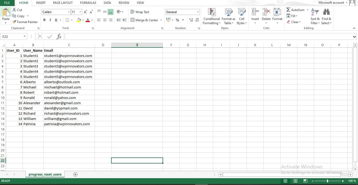This screenshot has height=185, width=358.
Task: Click the text orientation icon
Action: 119,12
